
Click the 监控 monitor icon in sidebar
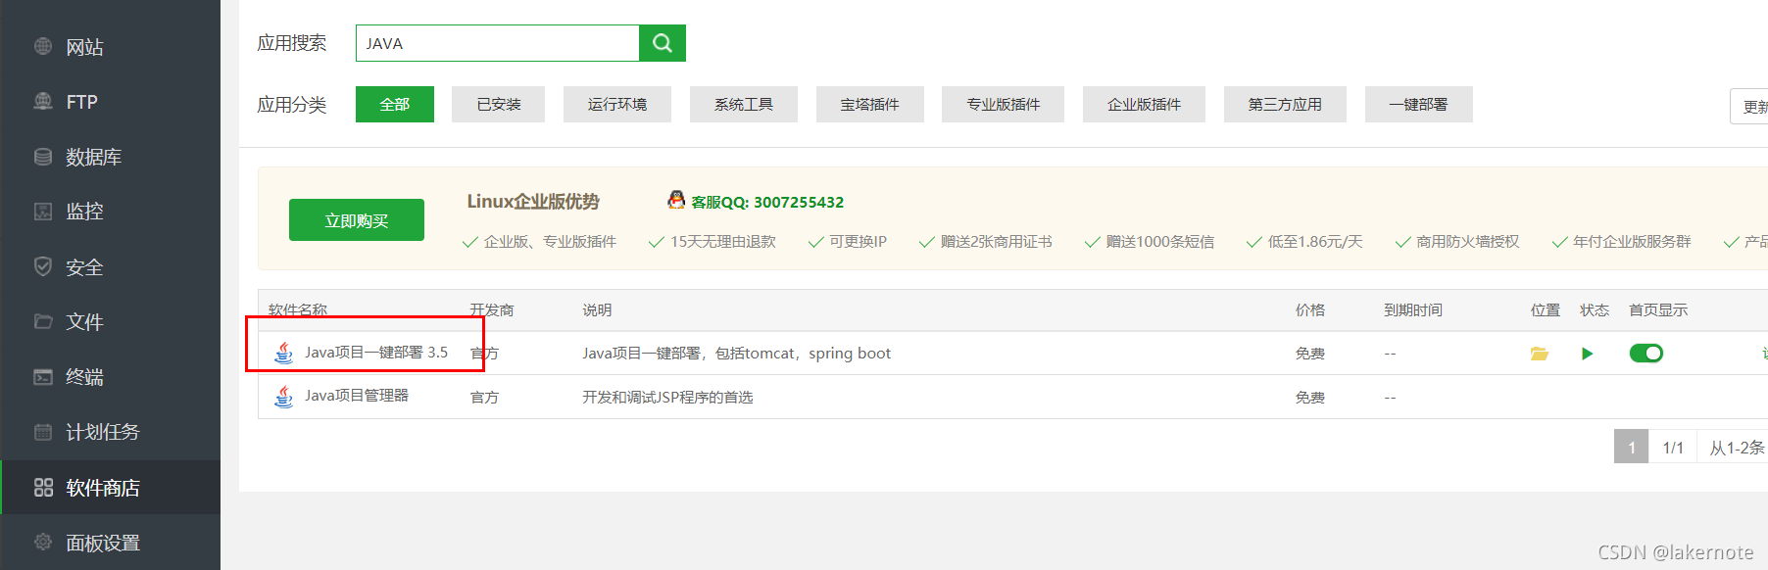point(43,211)
